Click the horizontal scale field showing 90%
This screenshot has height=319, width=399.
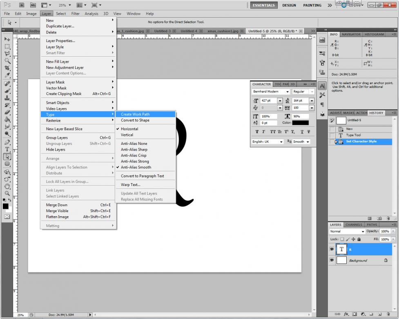coord(300,116)
